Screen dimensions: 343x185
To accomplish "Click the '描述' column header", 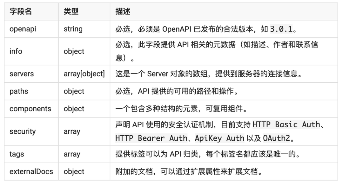I will click(120, 11).
